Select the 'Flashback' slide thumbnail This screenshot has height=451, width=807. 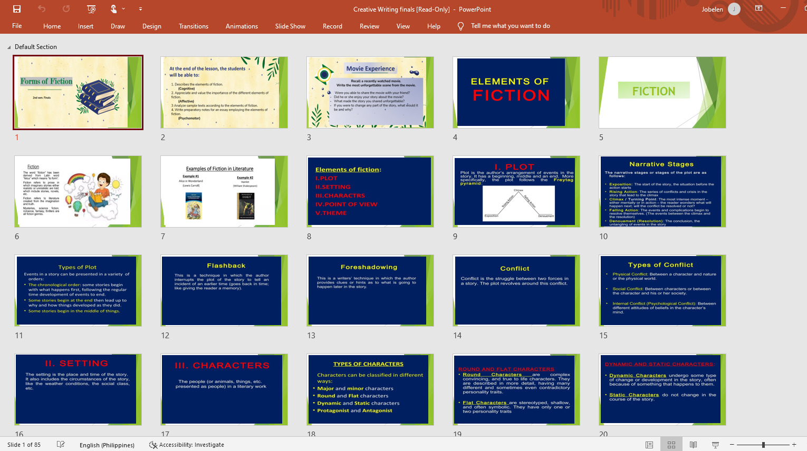tap(224, 290)
